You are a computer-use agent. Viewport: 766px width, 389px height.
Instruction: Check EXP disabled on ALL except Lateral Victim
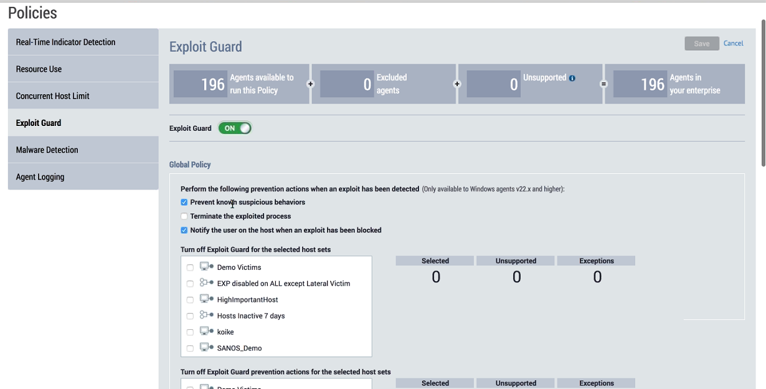point(190,284)
